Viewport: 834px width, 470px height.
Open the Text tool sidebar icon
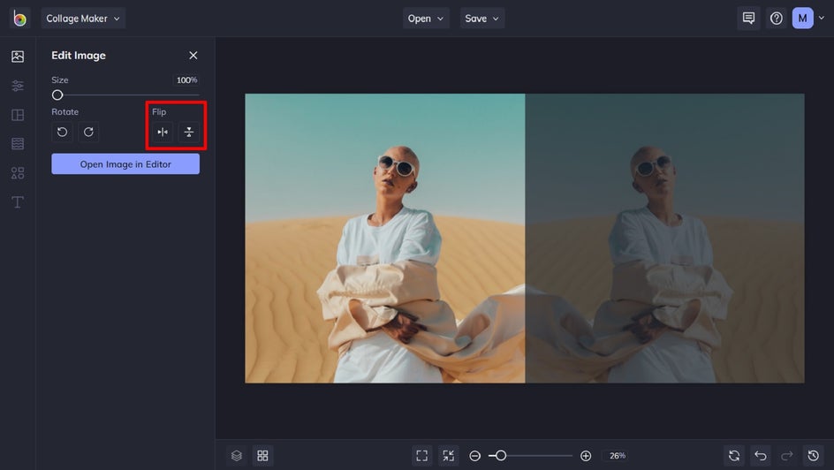click(x=18, y=202)
